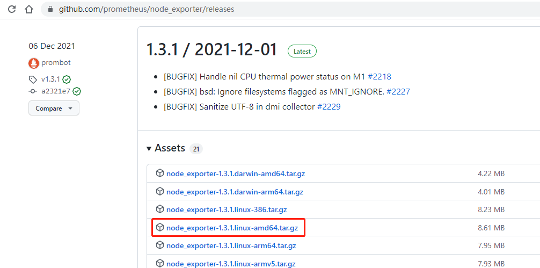Click package icon for linux-amd64 asset
This screenshot has height=268, width=540.
coord(159,227)
